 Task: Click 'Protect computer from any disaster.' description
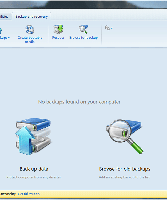tap(34, 177)
